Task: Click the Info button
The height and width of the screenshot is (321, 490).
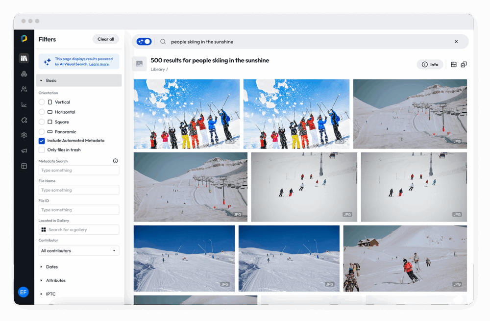Action: 430,64
